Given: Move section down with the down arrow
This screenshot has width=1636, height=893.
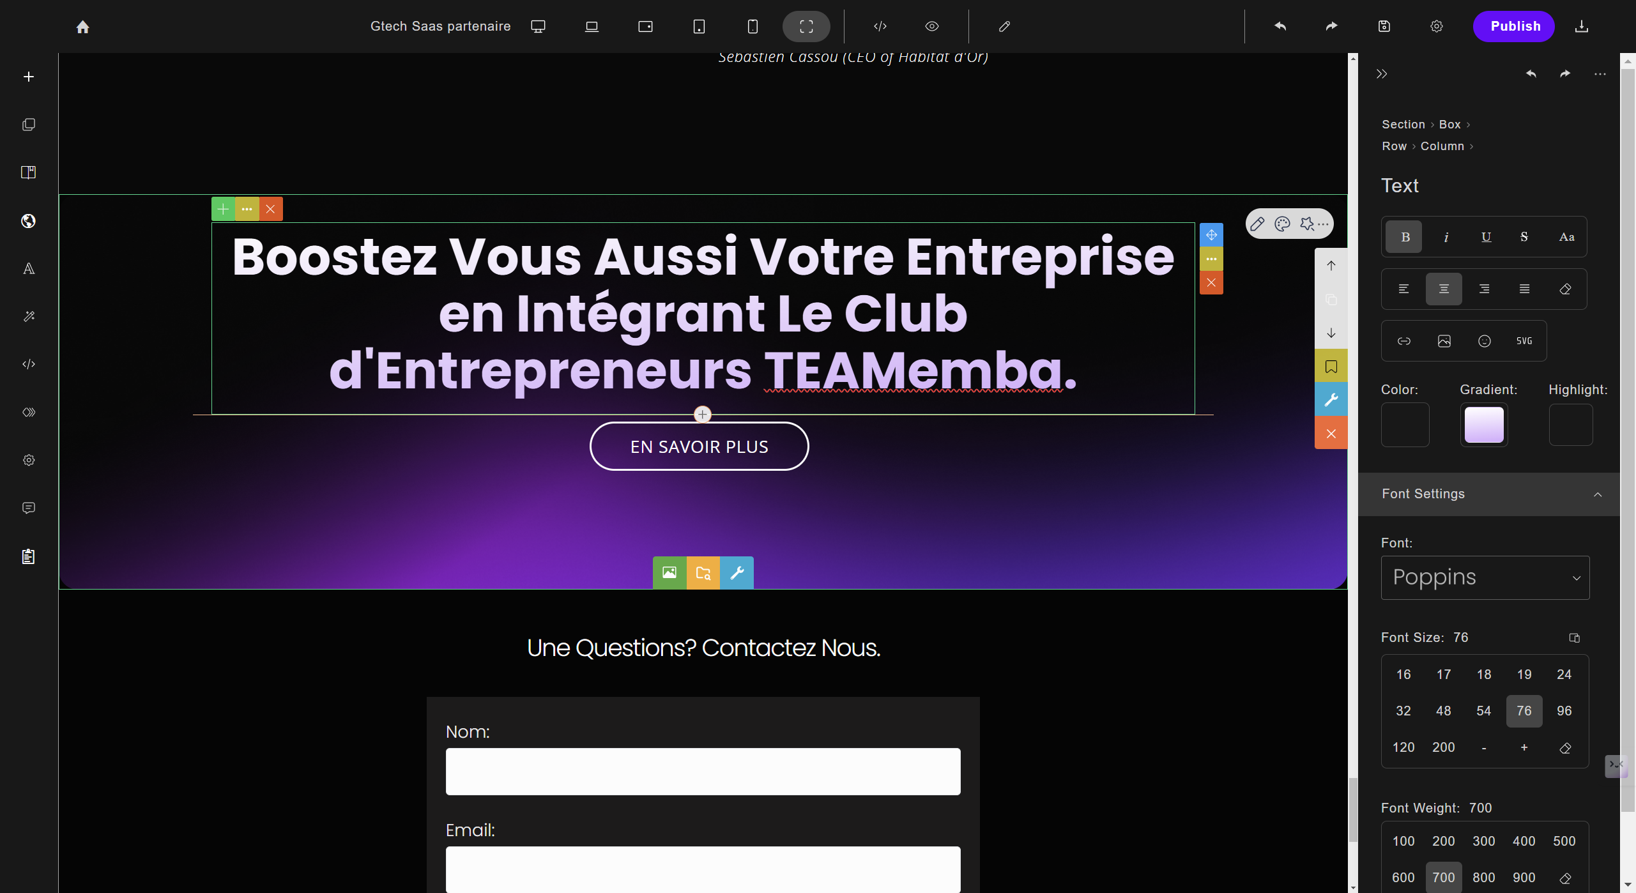Looking at the screenshot, I should (1331, 333).
